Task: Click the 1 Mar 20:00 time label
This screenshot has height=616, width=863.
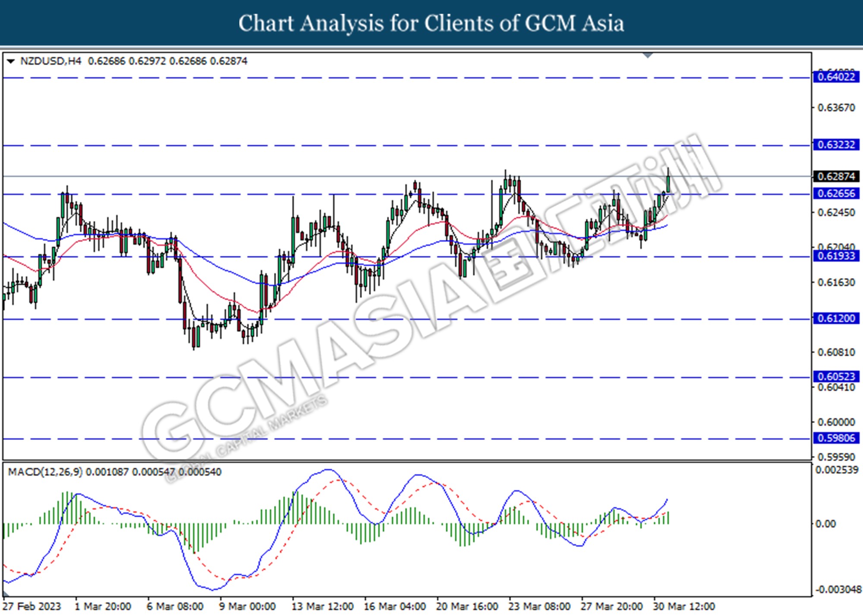Action: [x=103, y=606]
